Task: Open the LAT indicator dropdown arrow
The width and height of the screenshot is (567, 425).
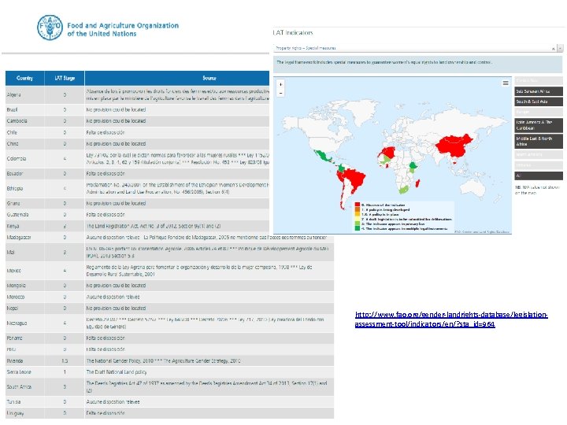Action: pyautogui.click(x=560, y=48)
